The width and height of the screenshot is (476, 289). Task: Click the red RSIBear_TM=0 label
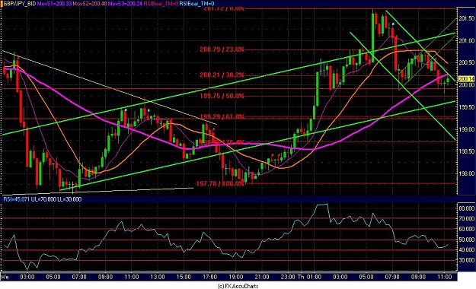tap(160, 4)
